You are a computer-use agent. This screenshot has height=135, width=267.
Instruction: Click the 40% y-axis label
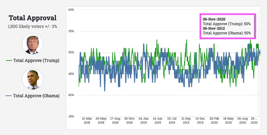click(71, 95)
